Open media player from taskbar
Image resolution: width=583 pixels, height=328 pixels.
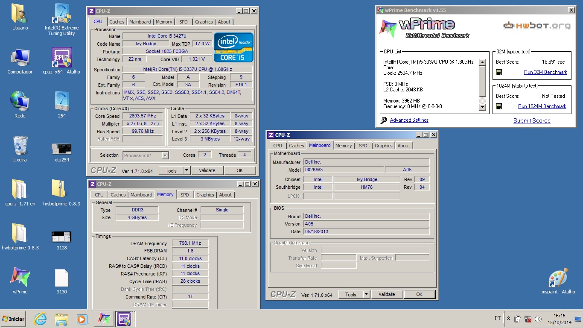coord(82,319)
